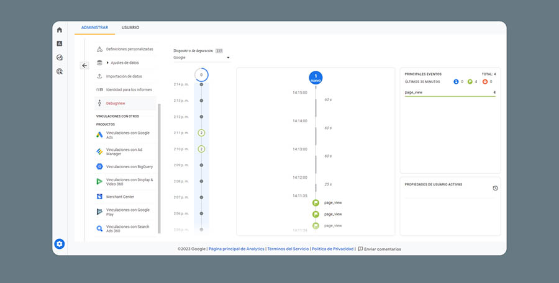The width and height of the screenshot is (559, 283).
Task: Click the user properties history clock icon
Action: tap(495, 187)
